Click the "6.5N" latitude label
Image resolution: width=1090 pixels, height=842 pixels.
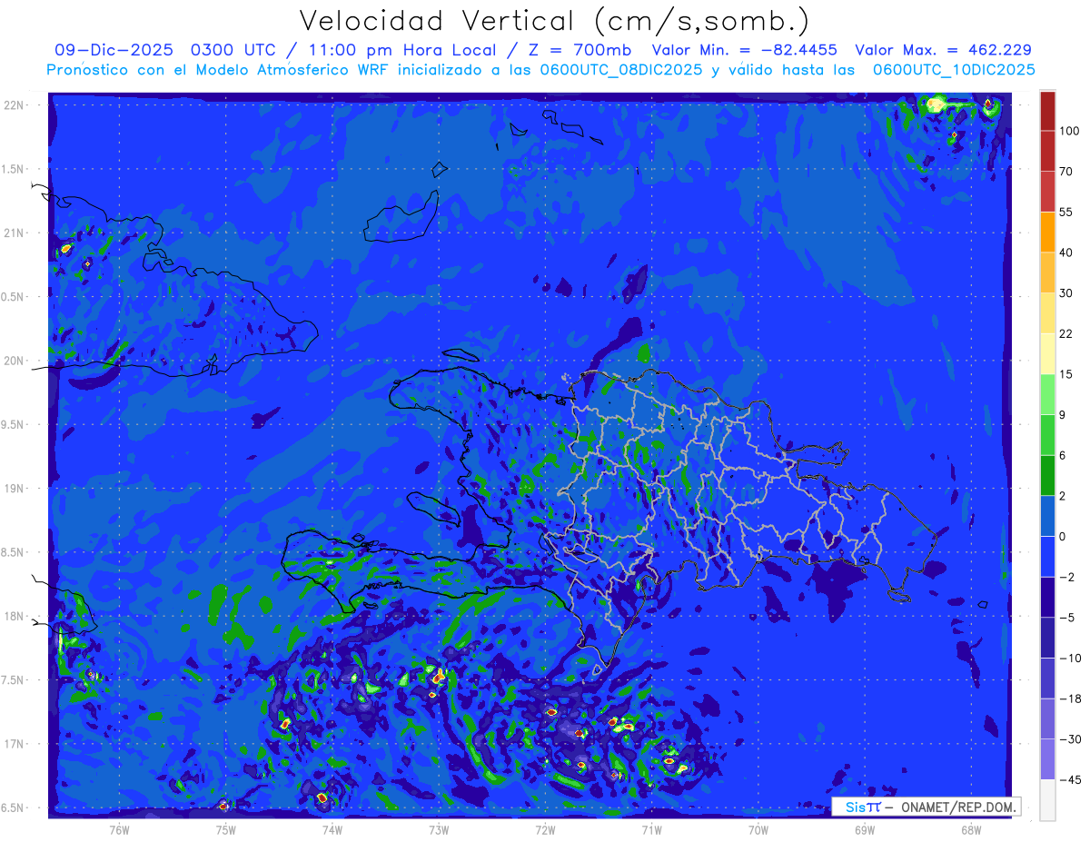coord(14,807)
